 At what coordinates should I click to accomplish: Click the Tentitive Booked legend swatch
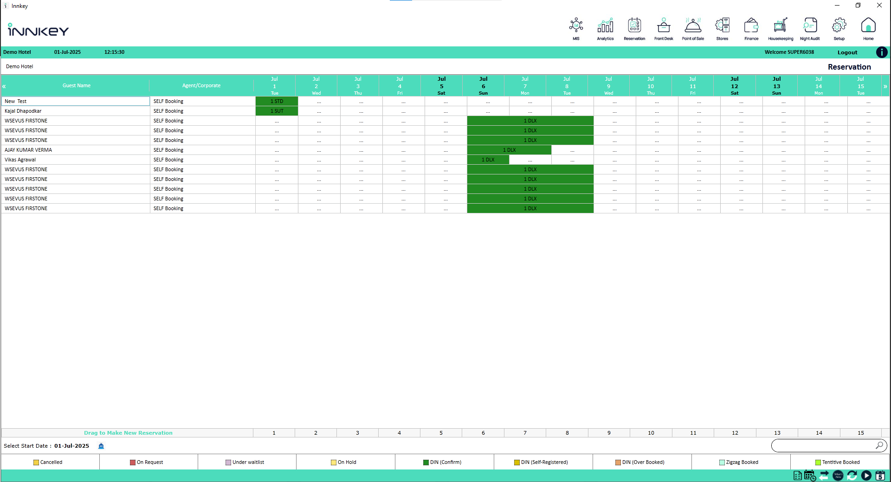point(818,463)
